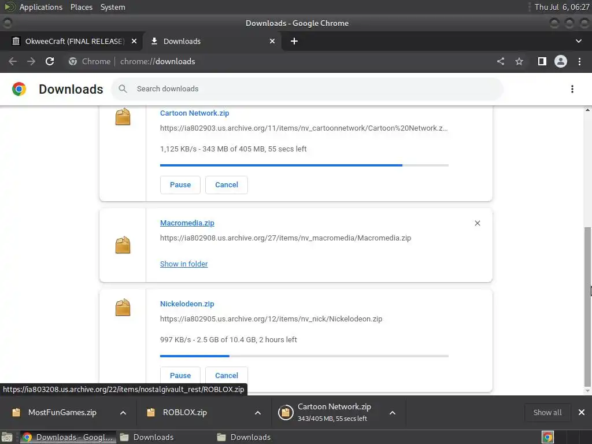Screen dimensions: 592x444
Task: Click the scrollbar up arrow
Action: tap(587, 110)
